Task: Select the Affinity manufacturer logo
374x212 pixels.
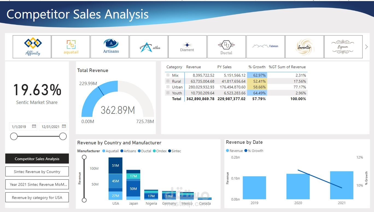Action: 31,46
